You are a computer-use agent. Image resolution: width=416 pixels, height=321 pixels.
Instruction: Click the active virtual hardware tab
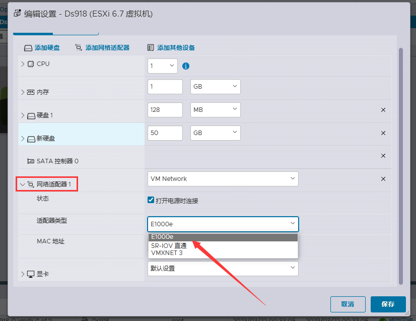(x=33, y=33)
